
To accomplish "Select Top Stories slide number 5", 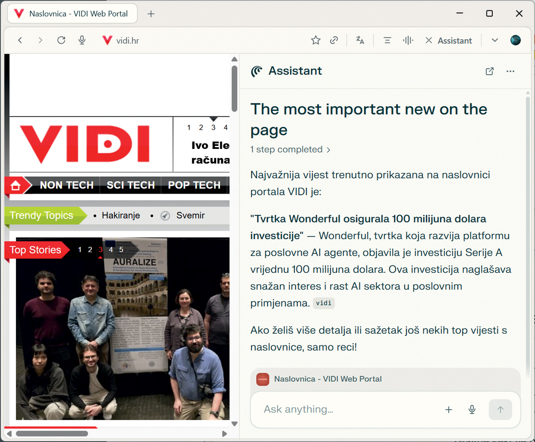I will tap(121, 250).
